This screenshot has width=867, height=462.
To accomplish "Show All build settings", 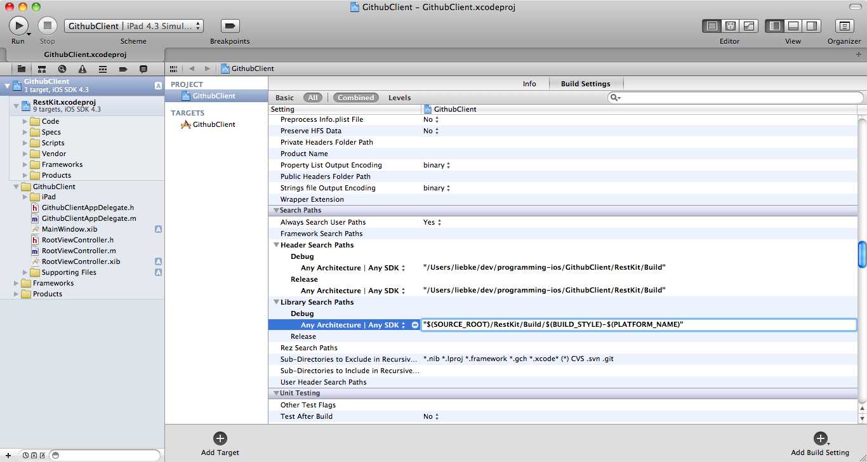I will (x=313, y=98).
